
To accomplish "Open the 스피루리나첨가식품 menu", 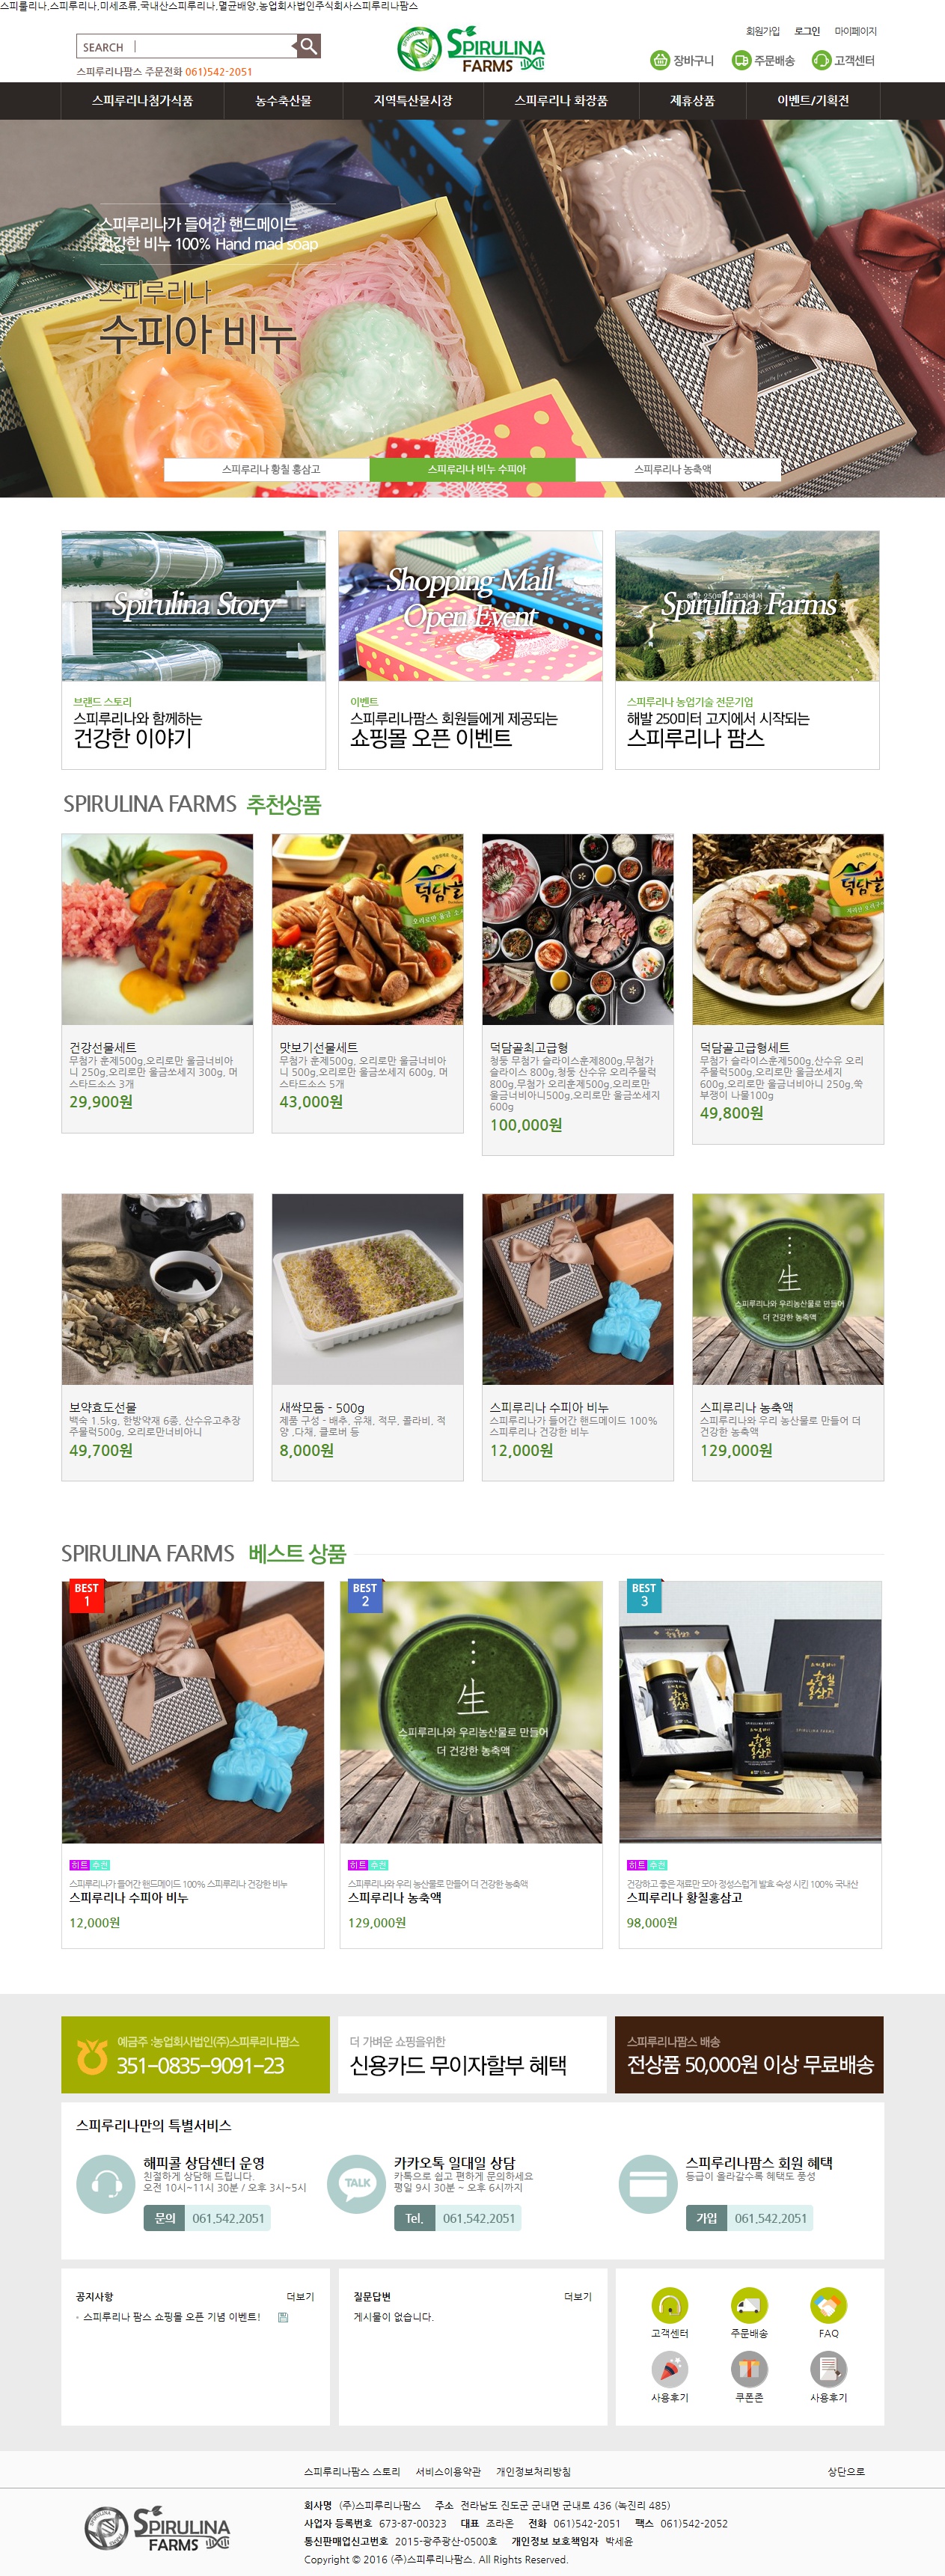I will click(142, 101).
